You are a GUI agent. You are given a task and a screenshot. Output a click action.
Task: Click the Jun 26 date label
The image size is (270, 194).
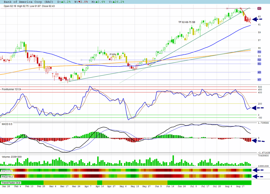tap(182, 186)
